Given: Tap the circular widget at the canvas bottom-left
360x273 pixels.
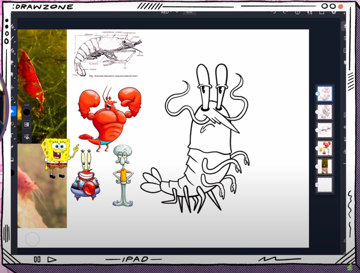Looking at the screenshot, I should coord(33,239).
